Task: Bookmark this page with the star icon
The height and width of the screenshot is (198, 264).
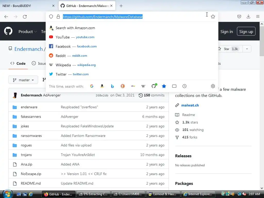Action: (213, 16)
